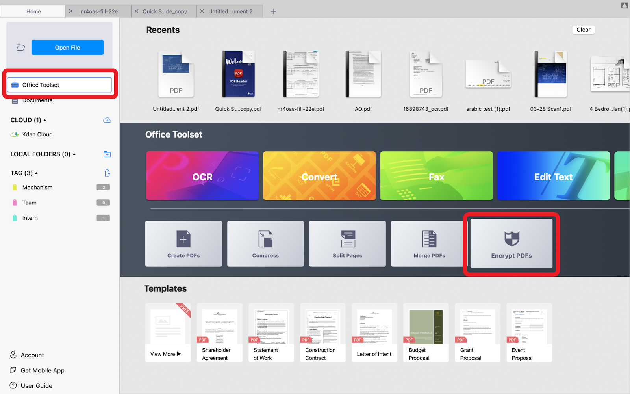The width and height of the screenshot is (630, 394).
Task: Launch the Edit Text tool card
Action: click(553, 176)
